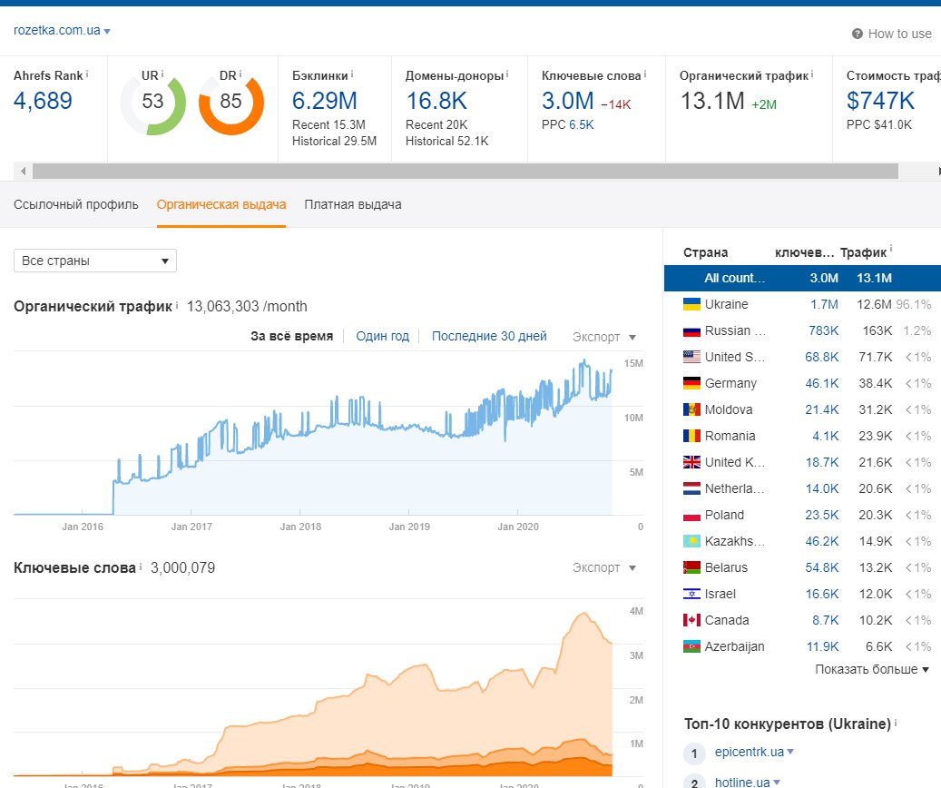Viewport: 941px width, 788px height.
Task: Click the Moldova flag icon
Action: click(691, 409)
